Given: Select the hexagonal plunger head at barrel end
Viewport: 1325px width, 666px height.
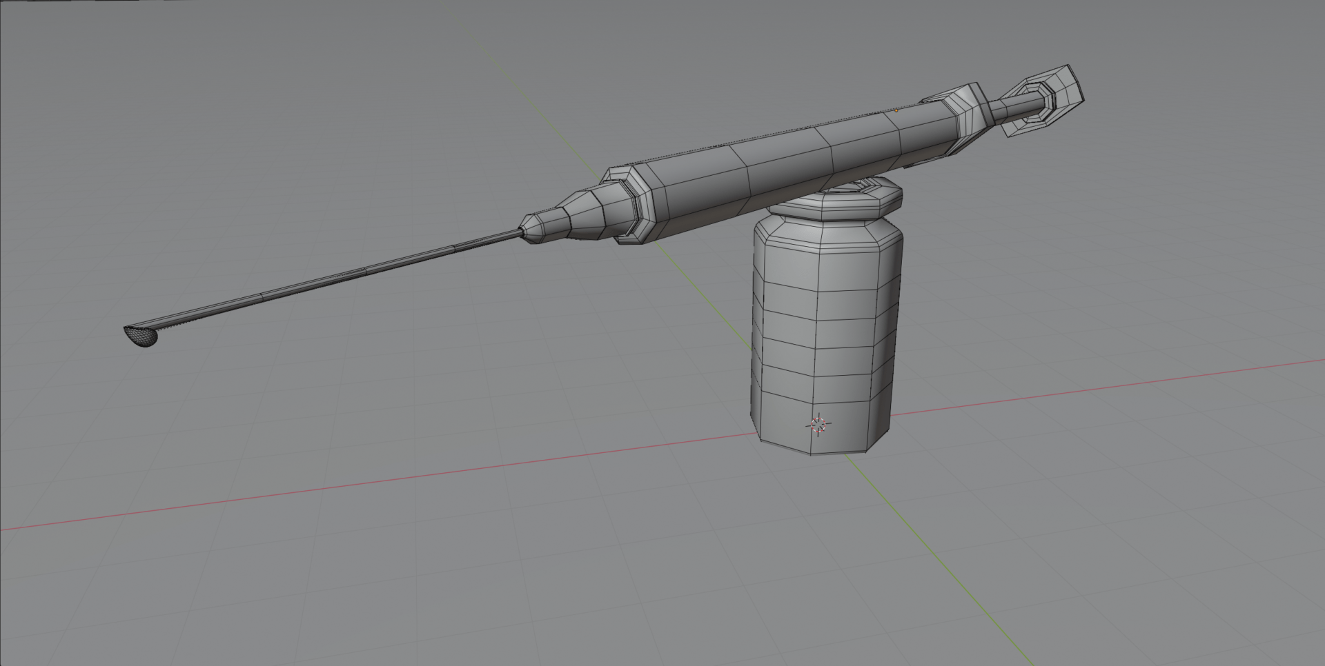Looking at the screenshot, I should [x=1042, y=101].
